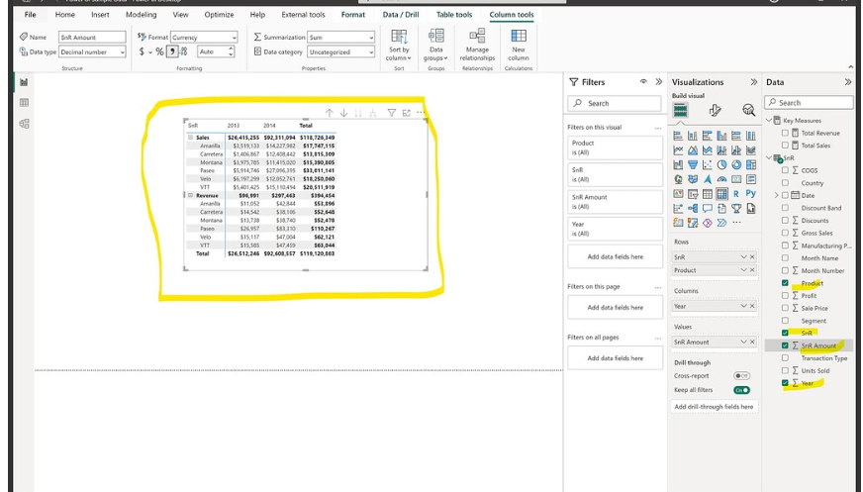Screen dimensions: 863x492
Task: Collapse the Visualizations pane
Action: tap(753, 82)
